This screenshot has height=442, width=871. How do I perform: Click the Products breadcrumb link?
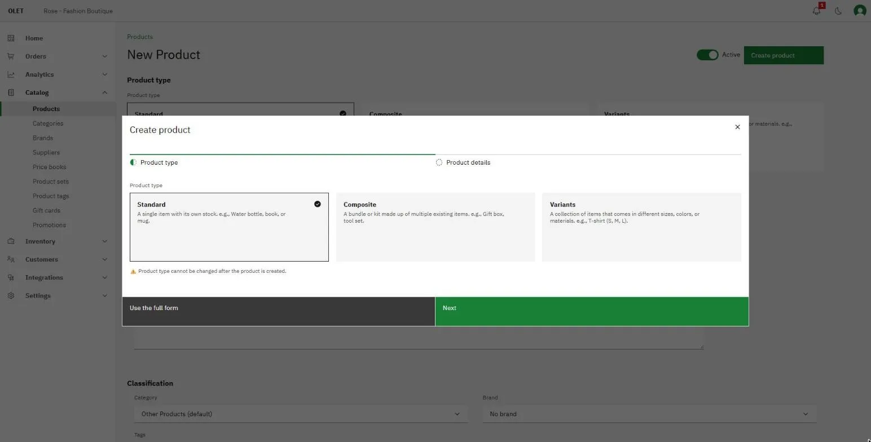pyautogui.click(x=140, y=37)
